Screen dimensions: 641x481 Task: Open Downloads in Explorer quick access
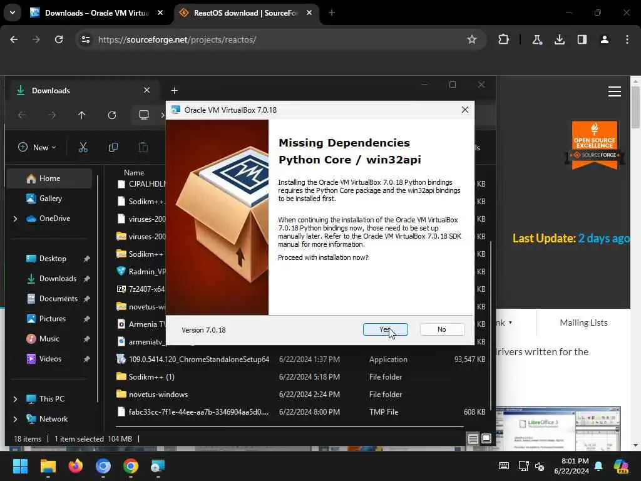49,279
